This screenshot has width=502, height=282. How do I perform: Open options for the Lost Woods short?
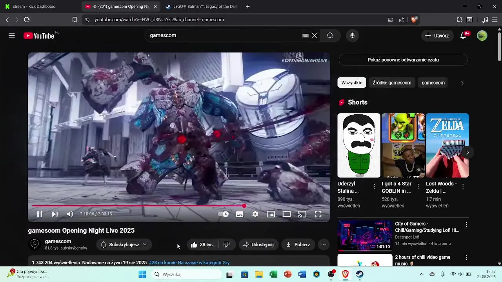463,186
